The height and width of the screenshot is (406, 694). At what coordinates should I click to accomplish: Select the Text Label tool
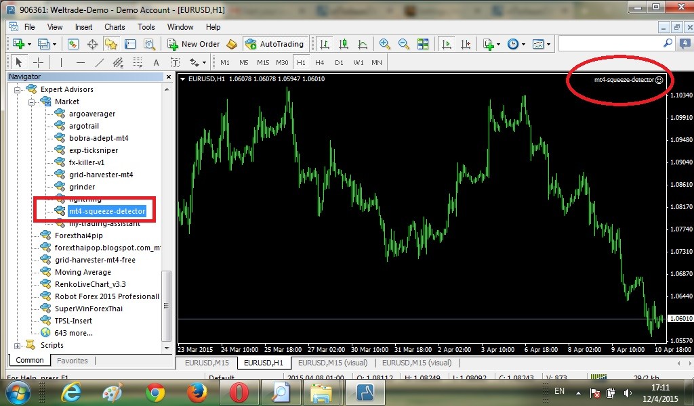point(176,62)
